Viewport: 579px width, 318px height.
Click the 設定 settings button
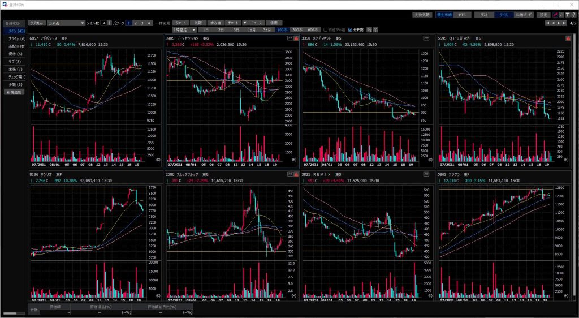click(543, 15)
